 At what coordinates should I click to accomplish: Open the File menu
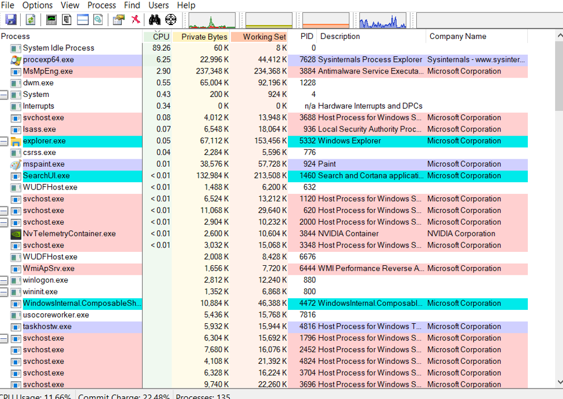(8, 6)
